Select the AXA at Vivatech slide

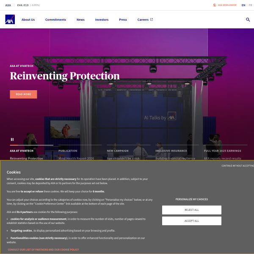click(x=31, y=153)
